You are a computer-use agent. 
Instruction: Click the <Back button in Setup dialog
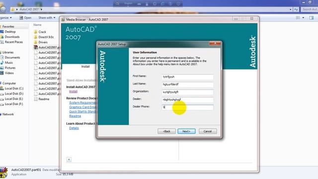(166, 131)
